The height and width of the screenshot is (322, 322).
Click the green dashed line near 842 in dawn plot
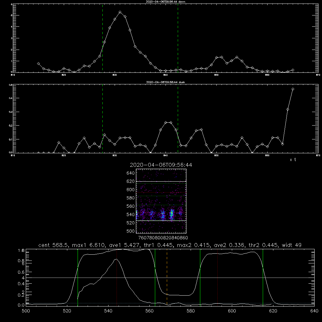click(x=178, y=38)
